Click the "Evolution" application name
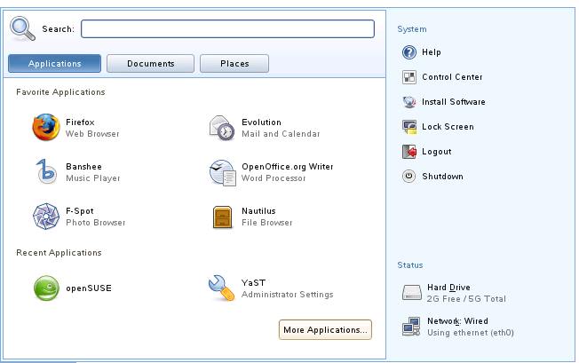 pyautogui.click(x=261, y=122)
